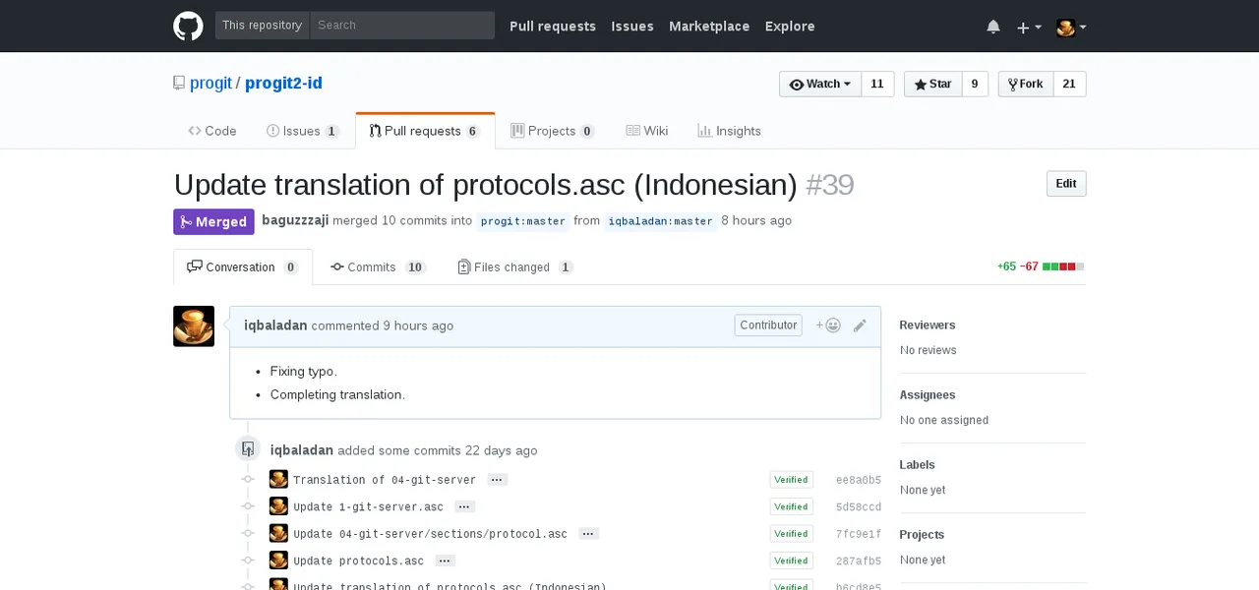The height and width of the screenshot is (590, 1259).
Task: Open the GitHub logo homepage
Action: 188,26
